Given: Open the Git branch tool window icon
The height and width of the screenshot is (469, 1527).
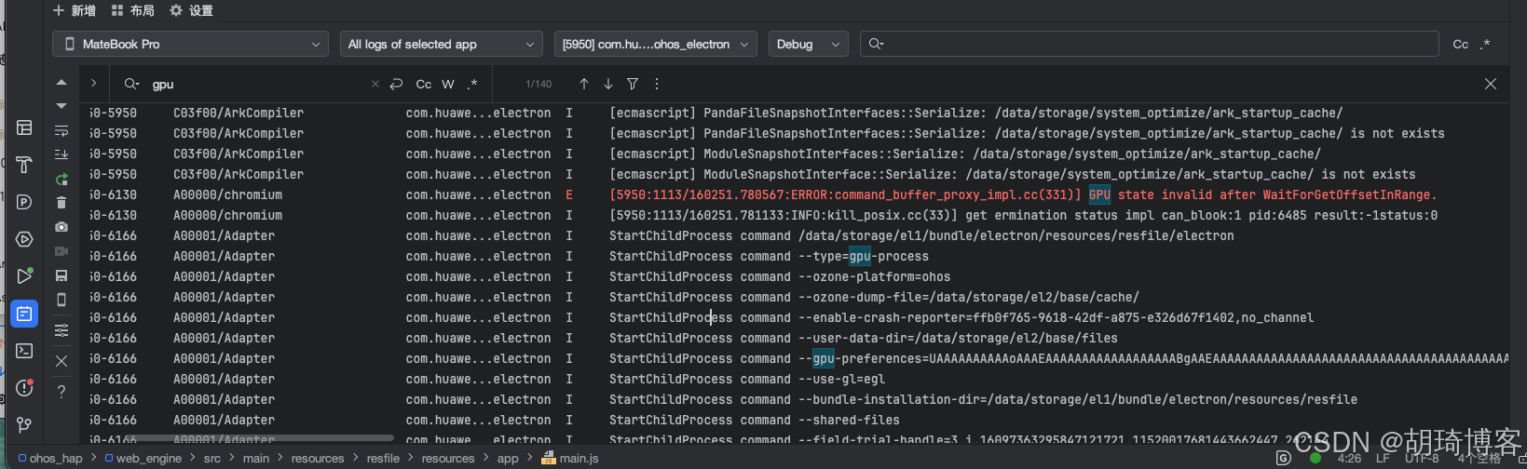Looking at the screenshot, I should tap(24, 425).
